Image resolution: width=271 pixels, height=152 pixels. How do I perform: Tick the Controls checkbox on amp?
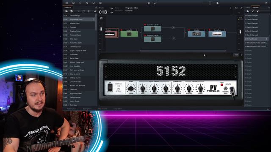pos(119,86)
